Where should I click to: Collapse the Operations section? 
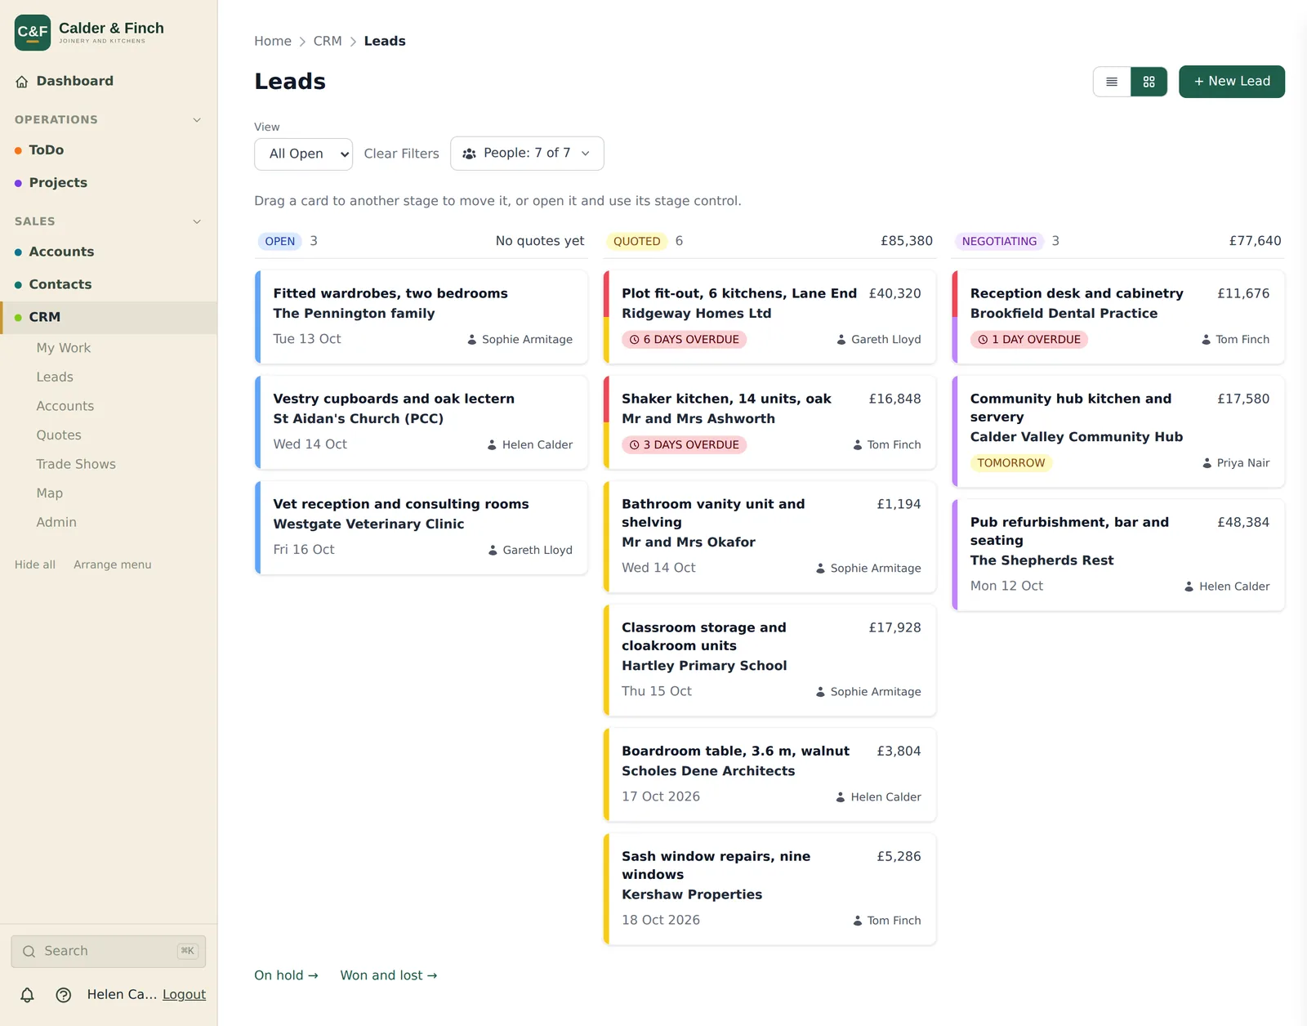coord(197,120)
